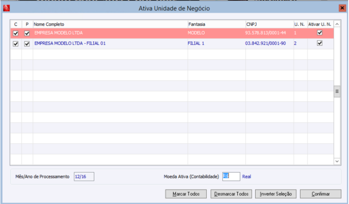Click U. N. value 1 in MODELO row
Viewport: 349px width, 204px height.
coord(295,33)
